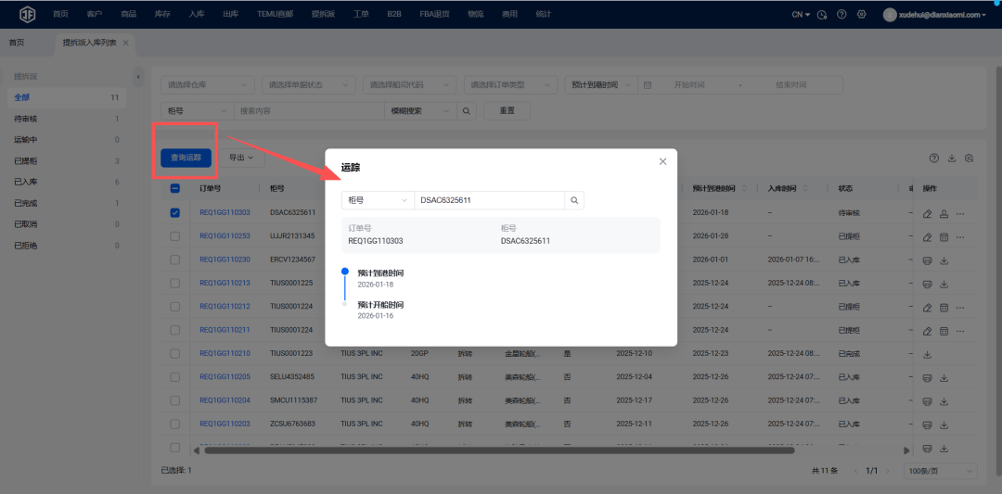The height and width of the screenshot is (494, 1002).
Task: Click the download icon above the table
Action: 951,158
